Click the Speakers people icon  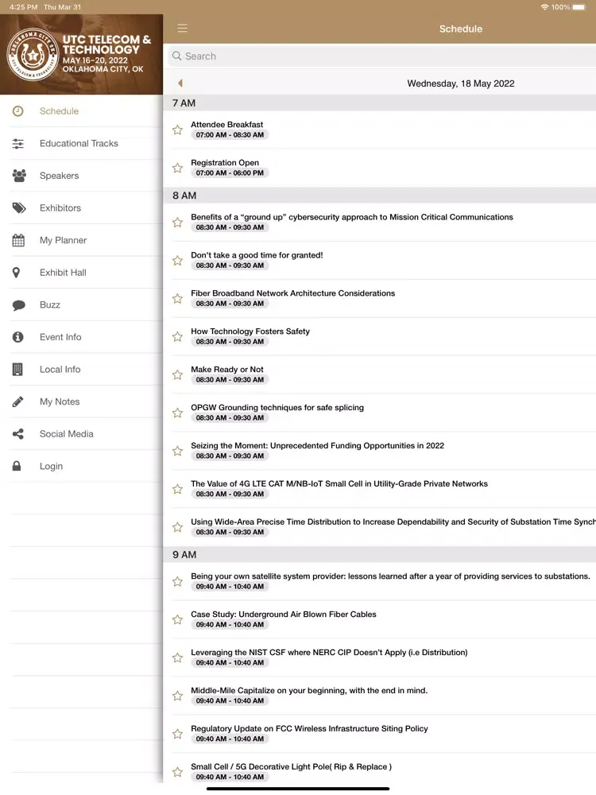19,176
